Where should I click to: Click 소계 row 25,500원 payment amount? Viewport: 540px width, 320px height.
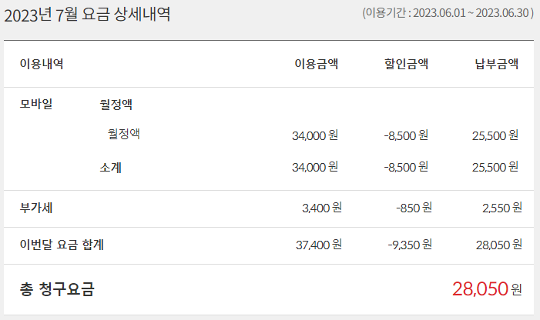click(495, 166)
